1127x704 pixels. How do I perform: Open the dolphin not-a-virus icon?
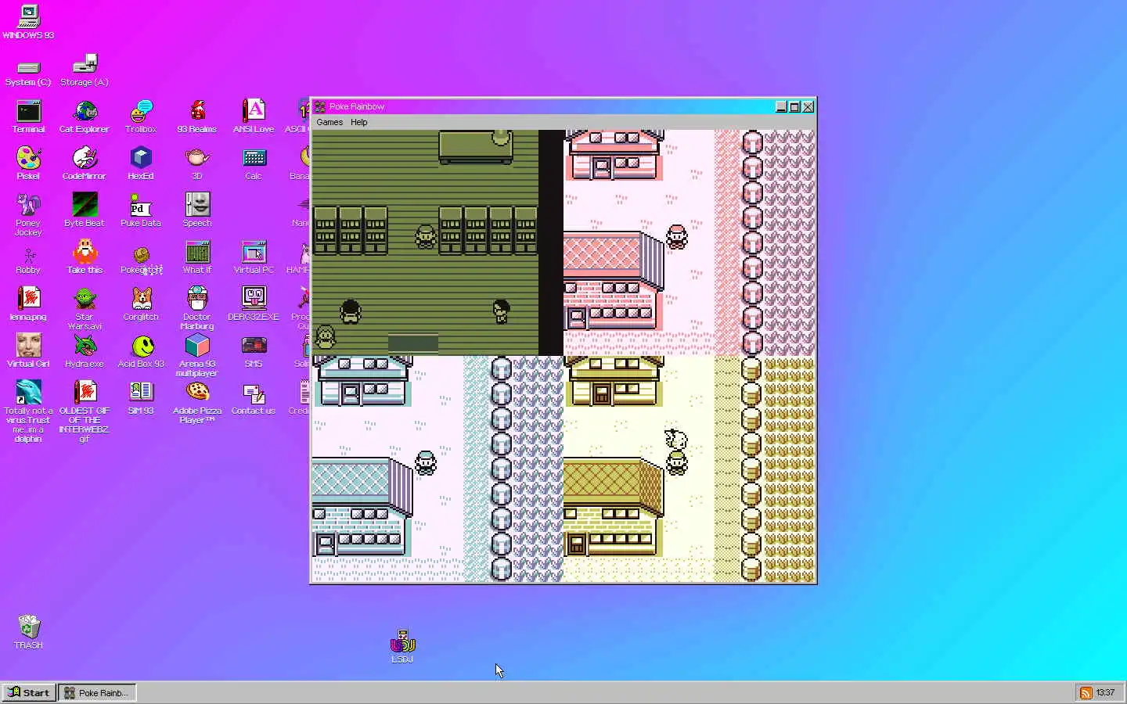(28, 412)
